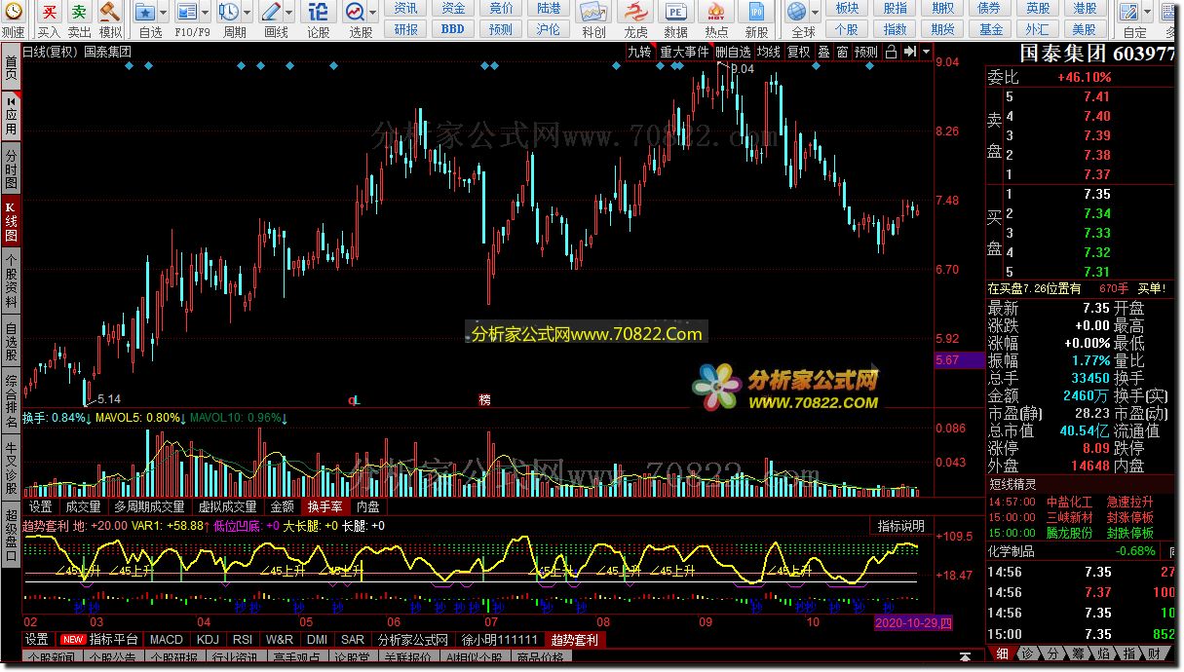1184x672 pixels.
Task: Select the 画线 drawing pencil icon
Action: coord(272,13)
